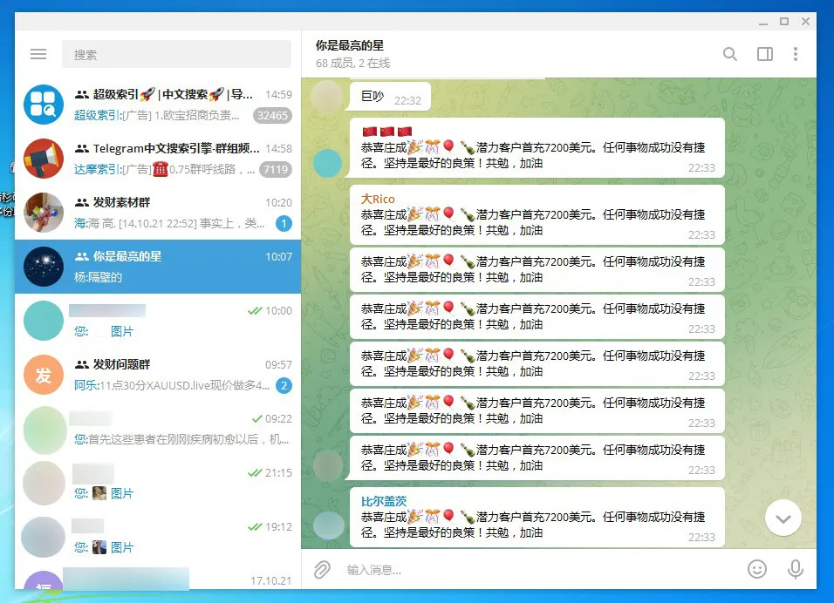Open Telegram中文搜索引擎 megaphone chat
This screenshot has width=834, height=603.
[x=158, y=159]
